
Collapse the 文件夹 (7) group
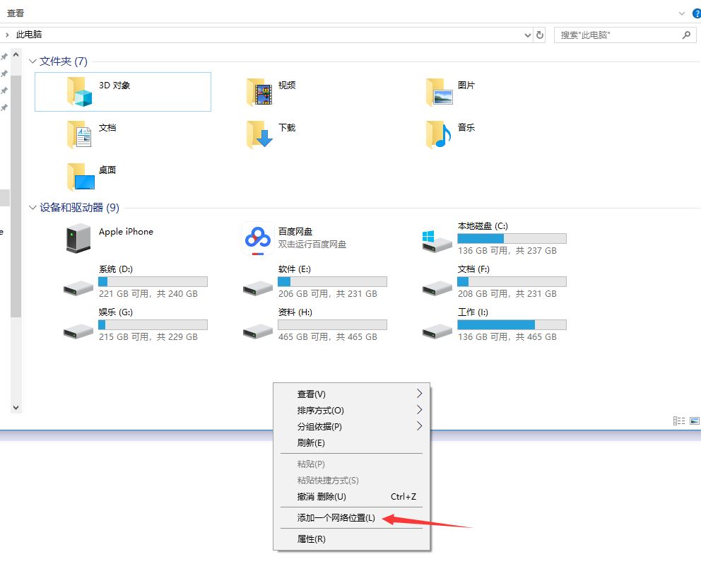click(33, 61)
